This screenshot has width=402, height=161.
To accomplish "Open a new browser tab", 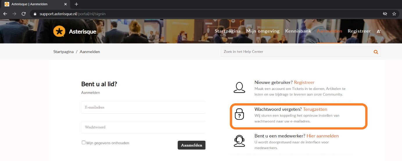I will click(76, 4).
